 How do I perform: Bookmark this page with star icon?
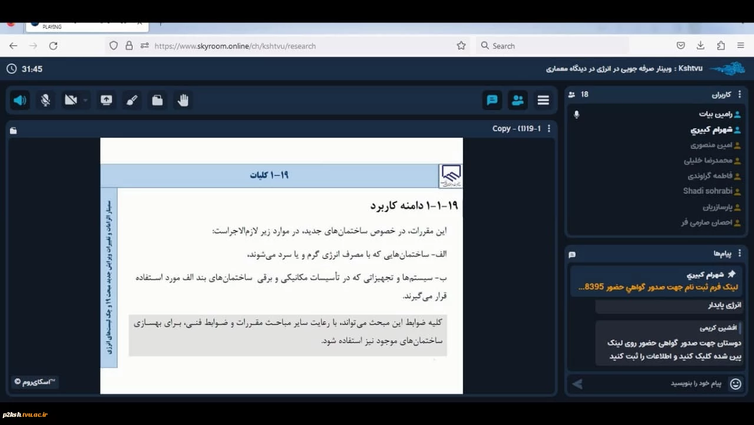(x=461, y=45)
